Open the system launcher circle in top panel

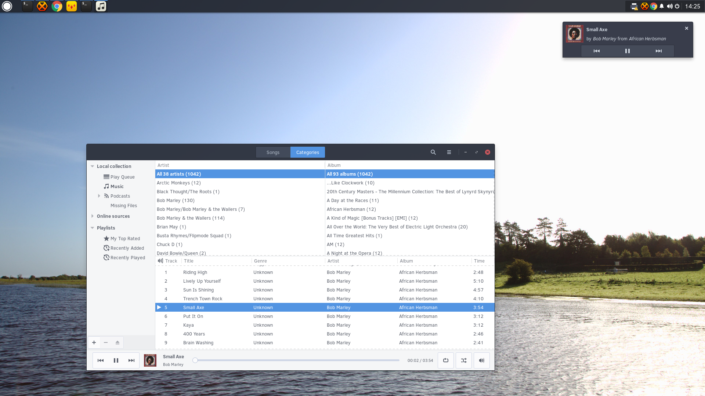click(x=7, y=6)
